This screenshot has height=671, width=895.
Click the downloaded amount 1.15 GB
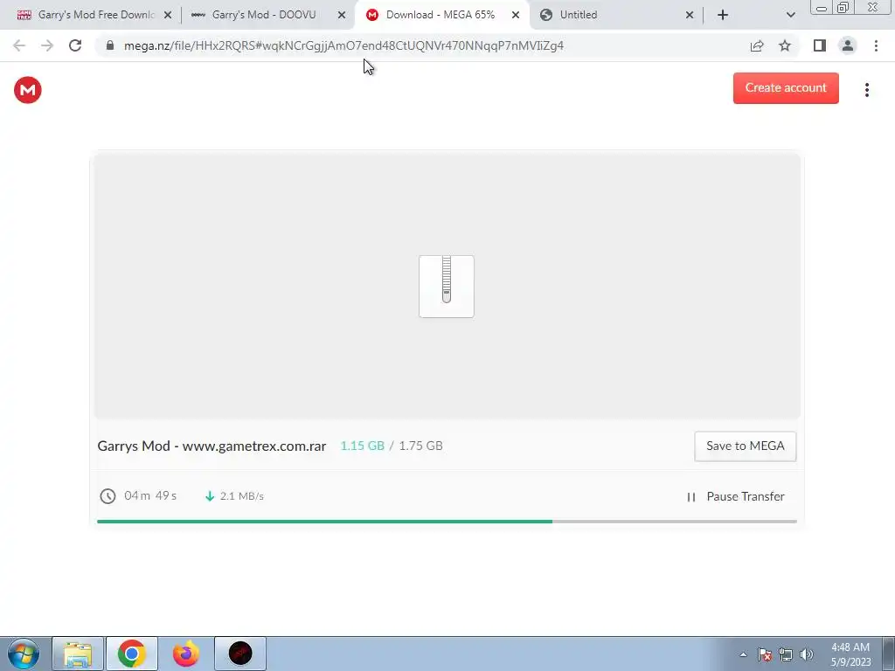pyautogui.click(x=362, y=446)
